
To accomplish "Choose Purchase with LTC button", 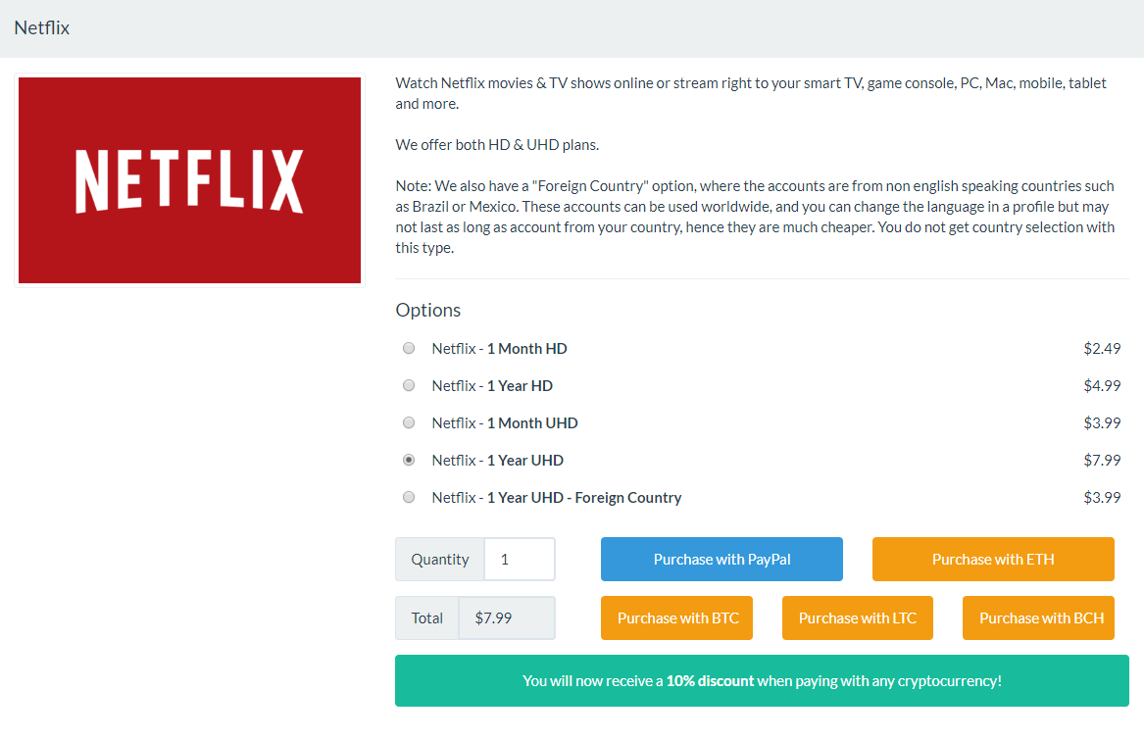I will tap(858, 618).
